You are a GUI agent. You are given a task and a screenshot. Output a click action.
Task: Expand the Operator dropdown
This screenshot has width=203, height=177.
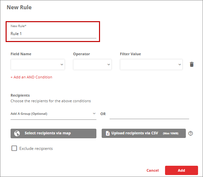point(92,65)
